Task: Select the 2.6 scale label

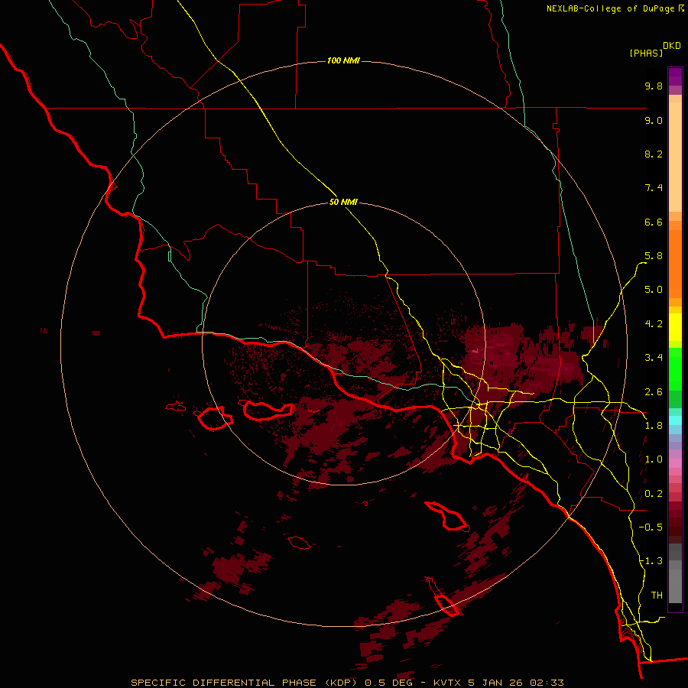Action: point(654,392)
